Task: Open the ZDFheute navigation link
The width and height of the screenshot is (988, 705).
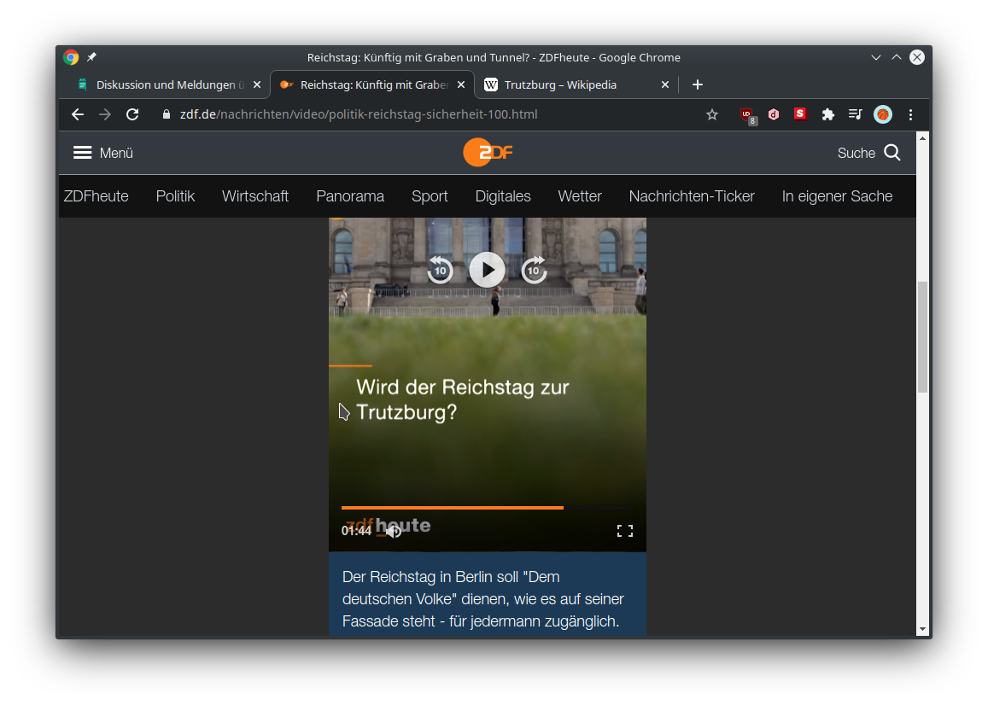Action: tap(96, 196)
